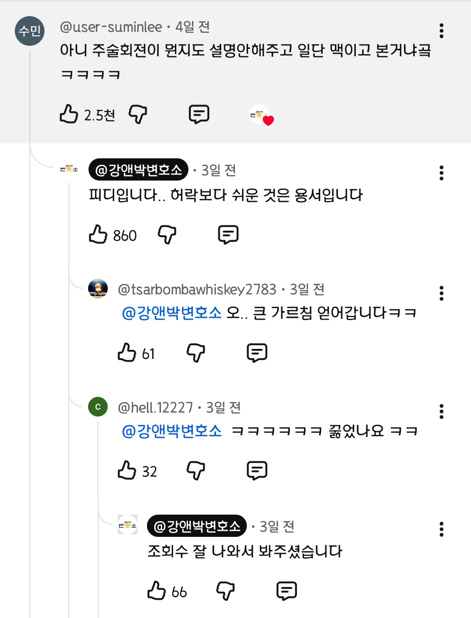The height and width of the screenshot is (618, 471).
Task: Dislike the comment by @user-suminlee
Action: [x=138, y=114]
